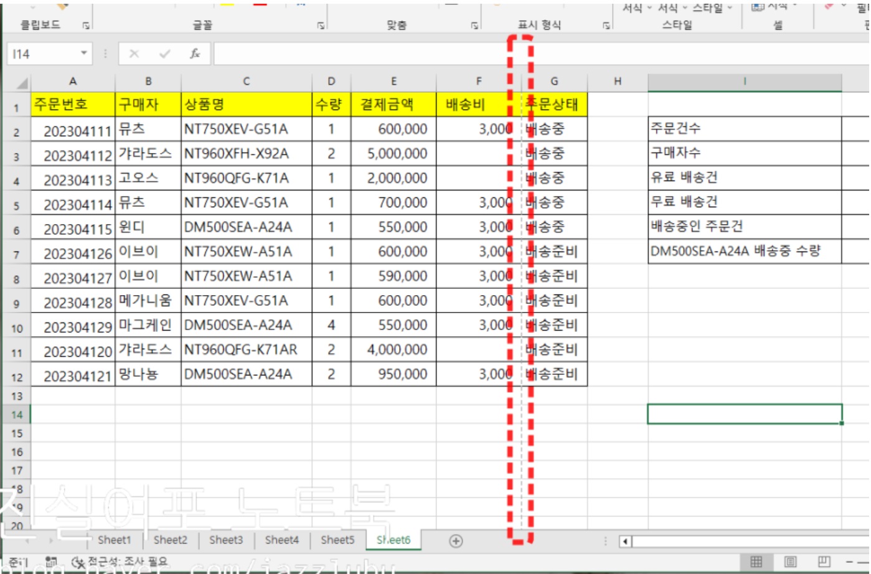Click the cancel X icon in formula bar

tap(134, 54)
